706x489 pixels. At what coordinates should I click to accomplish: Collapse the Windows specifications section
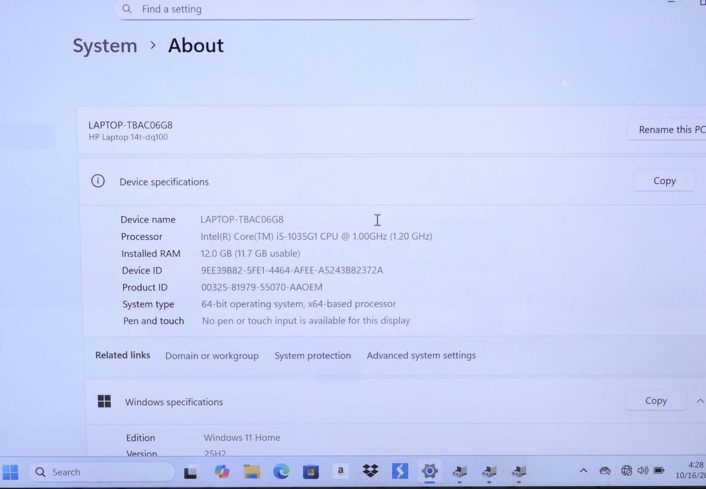coord(700,401)
